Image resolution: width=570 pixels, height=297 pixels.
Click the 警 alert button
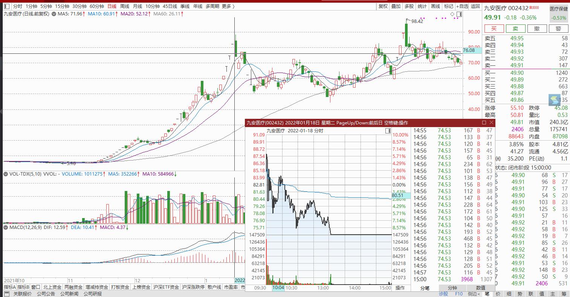pyautogui.click(x=558, y=29)
